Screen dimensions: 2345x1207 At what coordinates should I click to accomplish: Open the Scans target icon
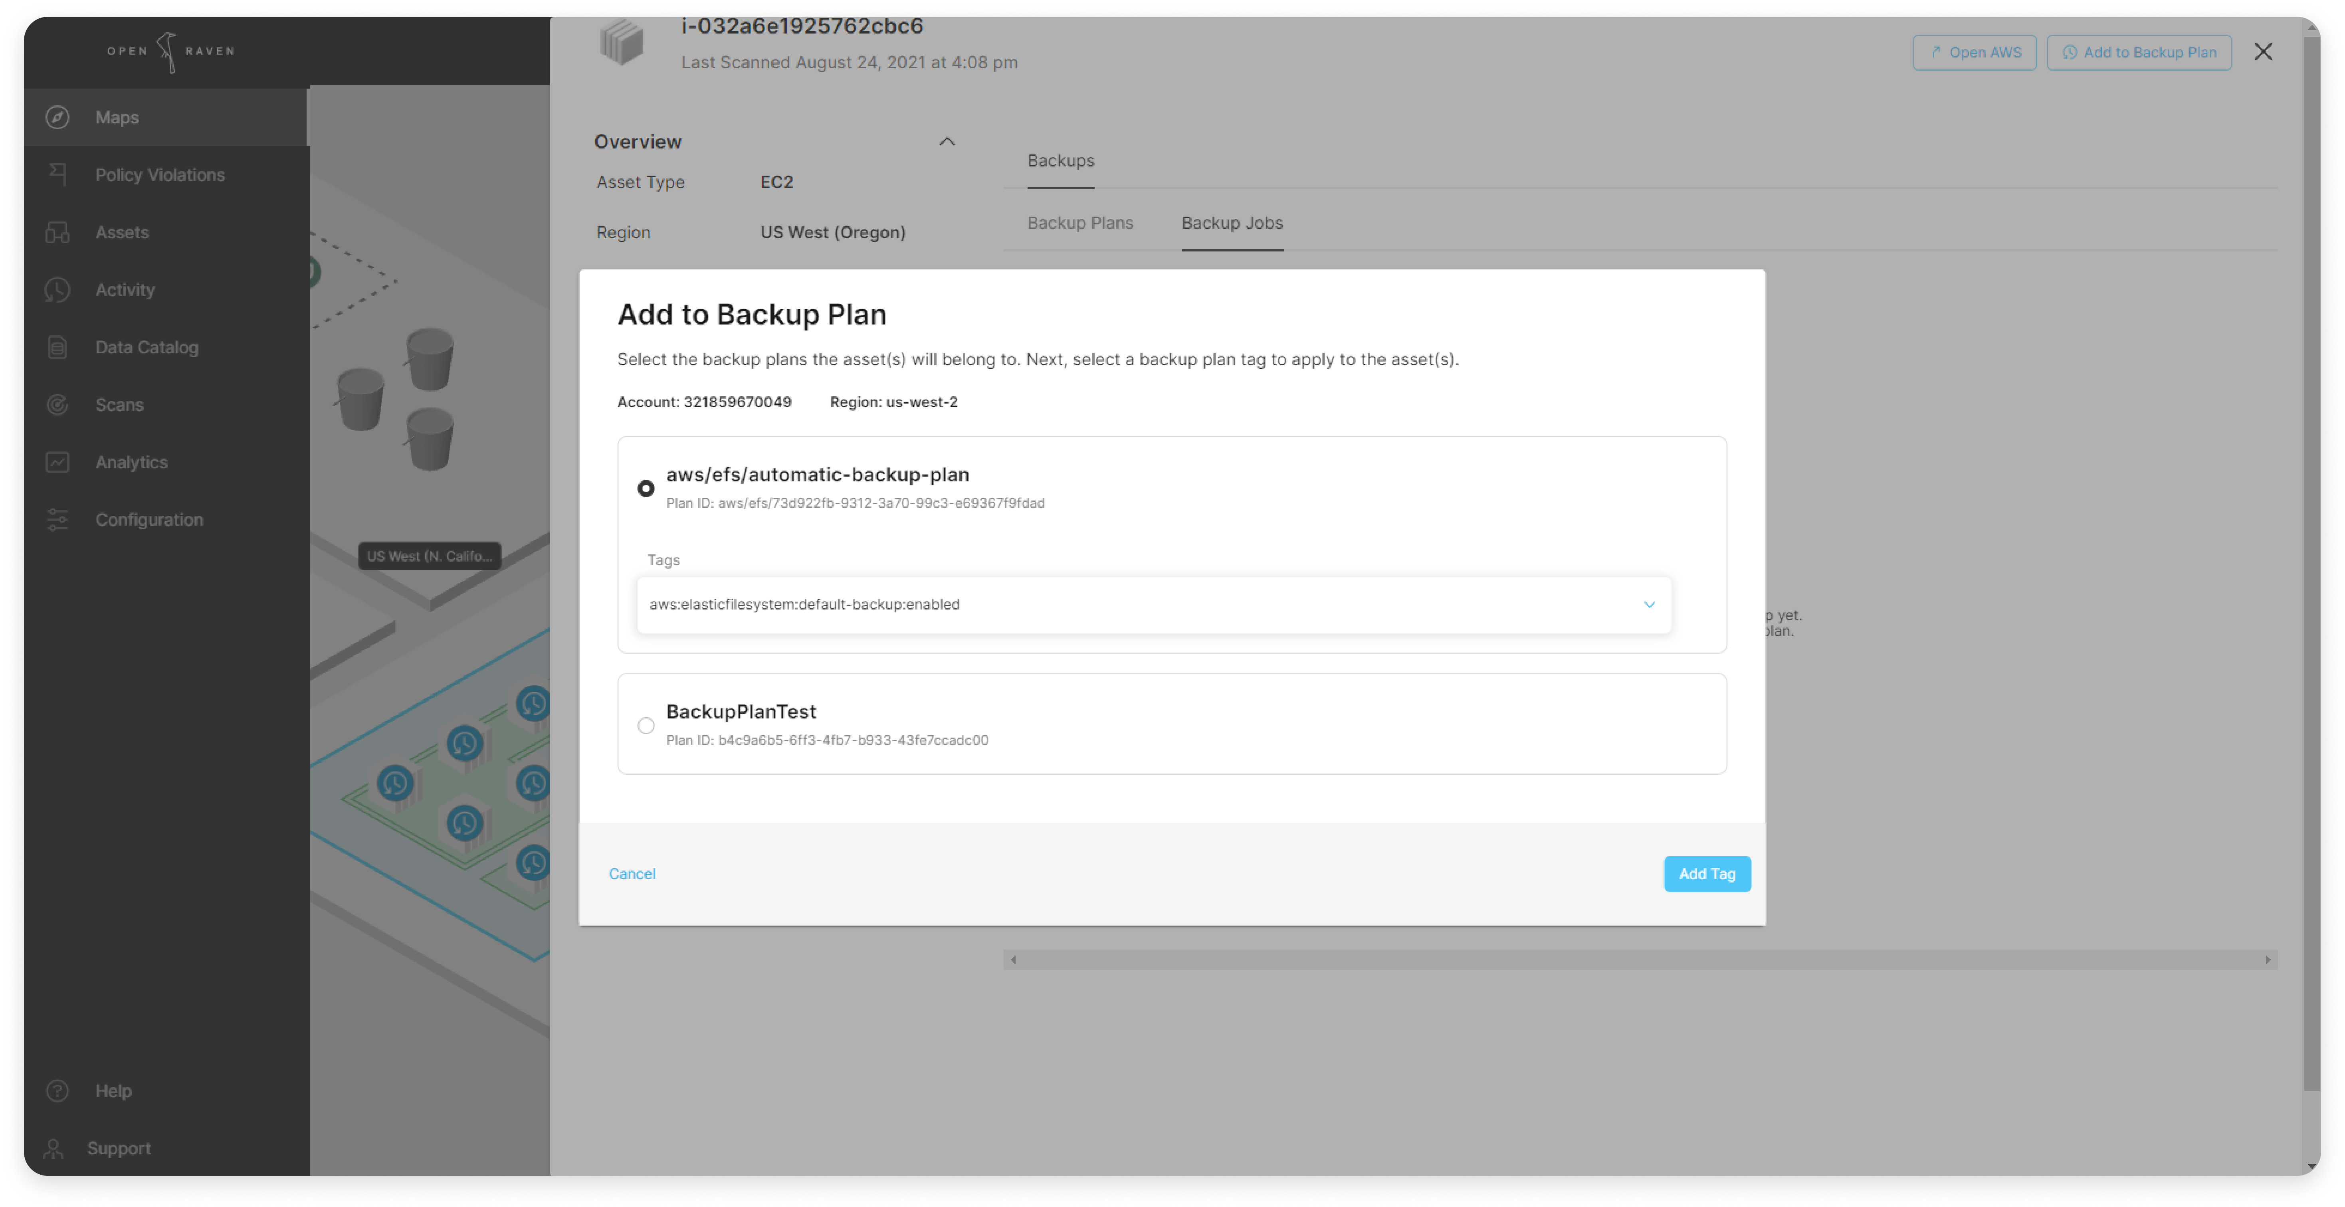point(57,404)
